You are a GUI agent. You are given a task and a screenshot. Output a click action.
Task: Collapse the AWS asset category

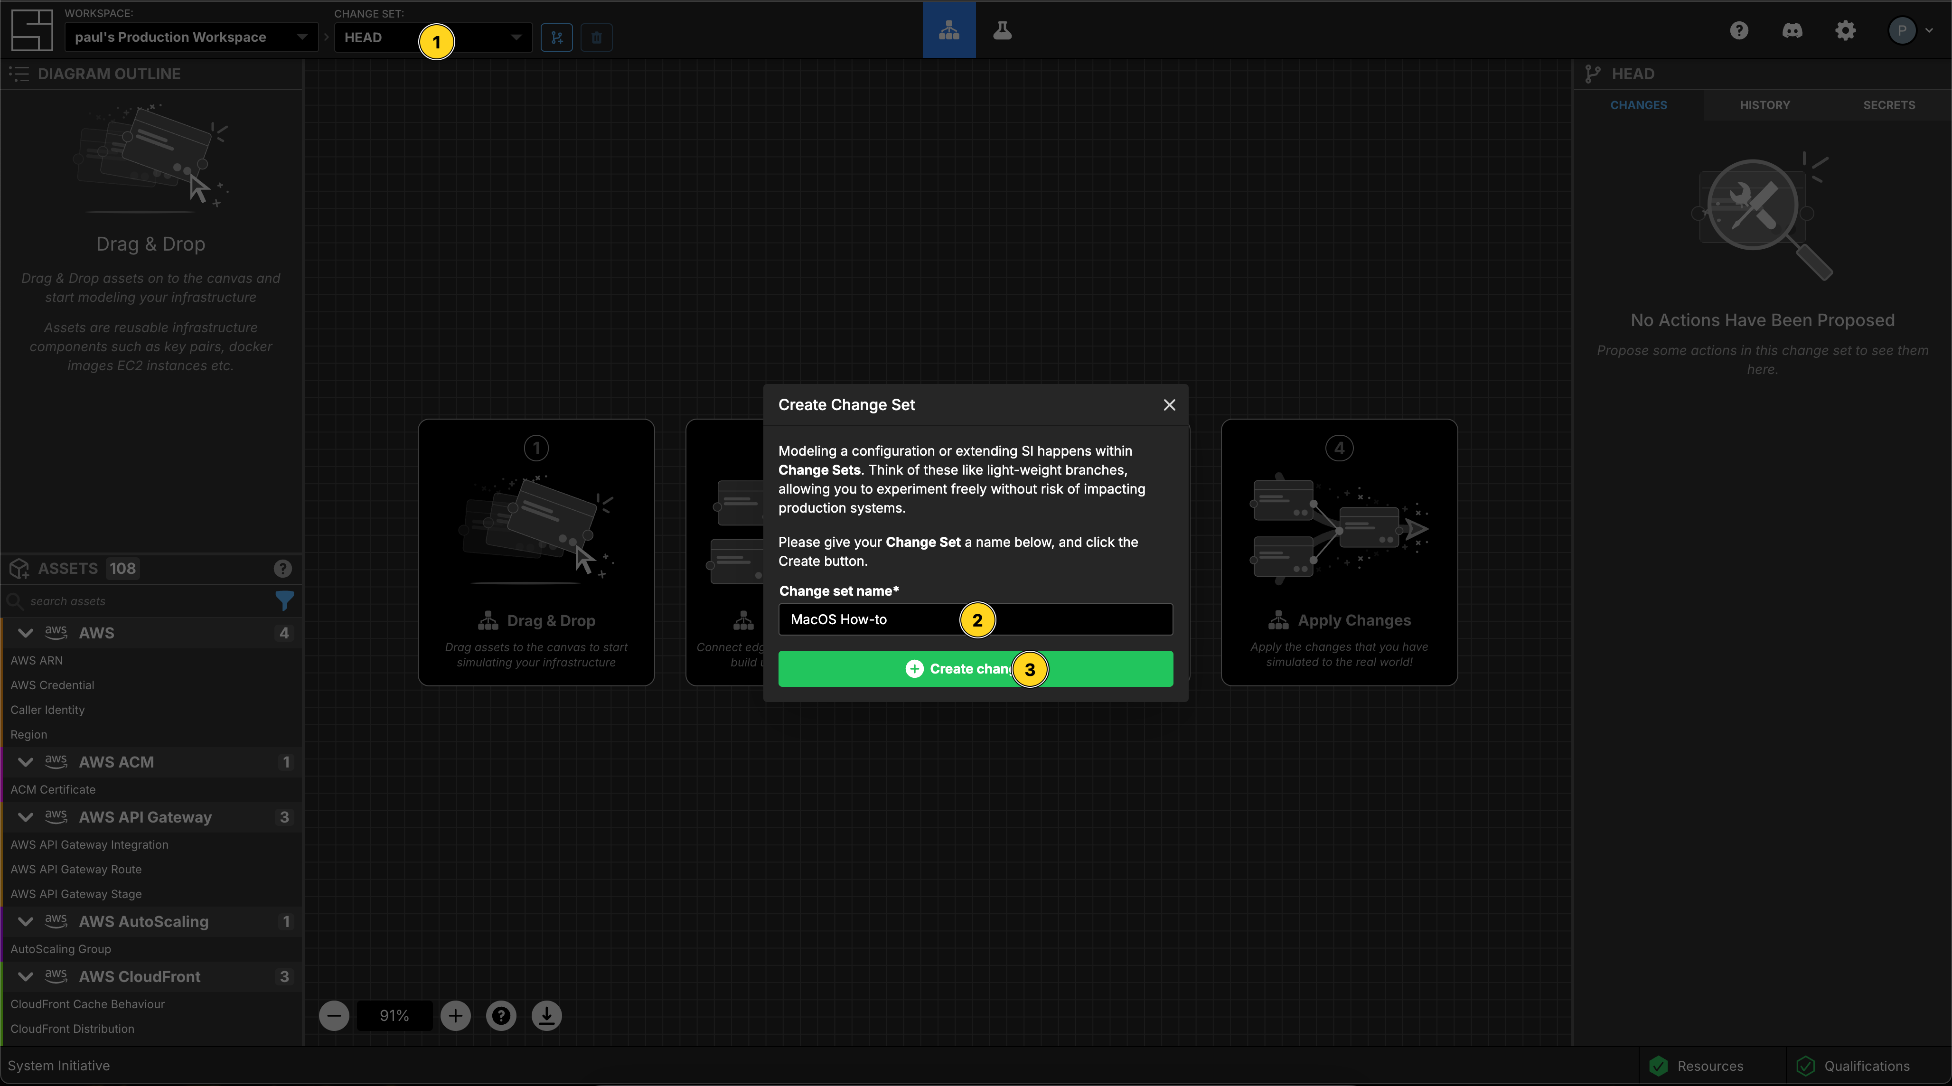[x=25, y=633]
